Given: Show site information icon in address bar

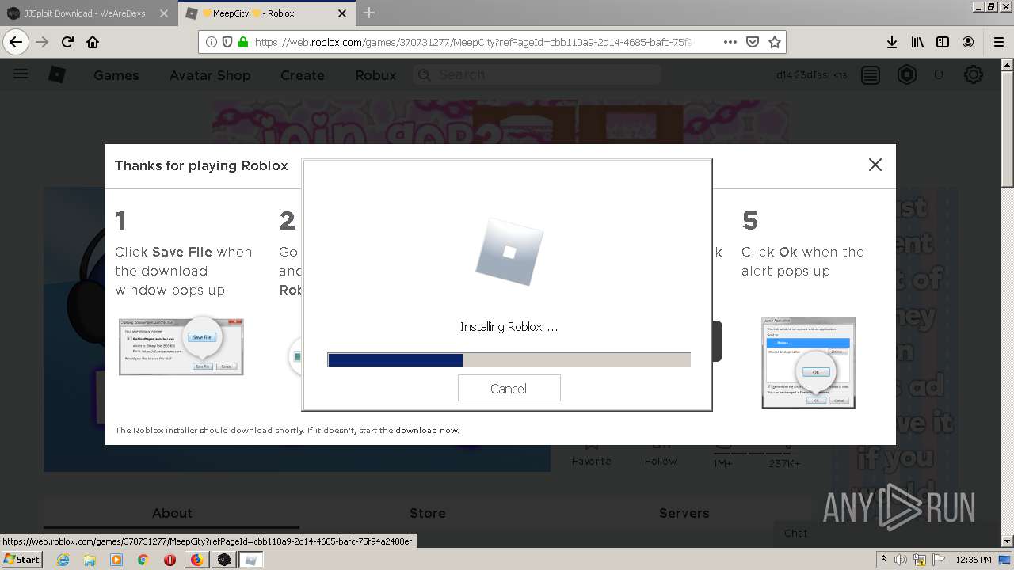Looking at the screenshot, I should tap(212, 42).
